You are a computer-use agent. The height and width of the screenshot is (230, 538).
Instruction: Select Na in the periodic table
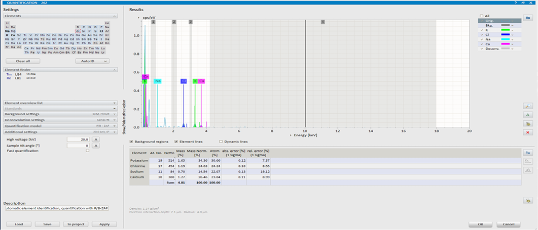pos(7,31)
